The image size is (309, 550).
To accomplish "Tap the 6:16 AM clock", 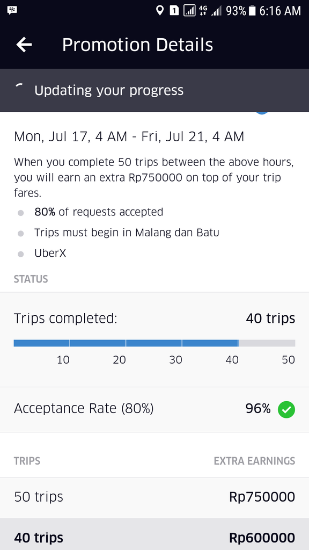I will 280,11.
